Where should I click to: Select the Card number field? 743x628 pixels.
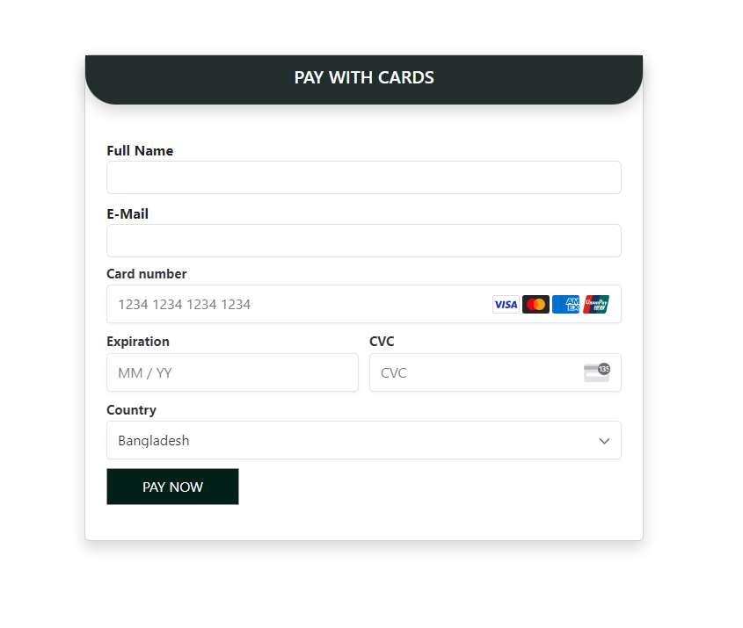pos(299,305)
